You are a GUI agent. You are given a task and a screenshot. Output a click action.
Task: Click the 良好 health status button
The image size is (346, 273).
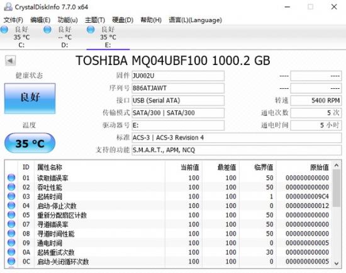tap(30, 98)
